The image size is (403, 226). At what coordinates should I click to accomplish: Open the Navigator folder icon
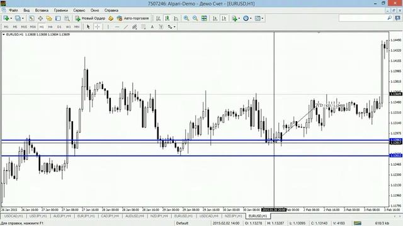(49, 18)
